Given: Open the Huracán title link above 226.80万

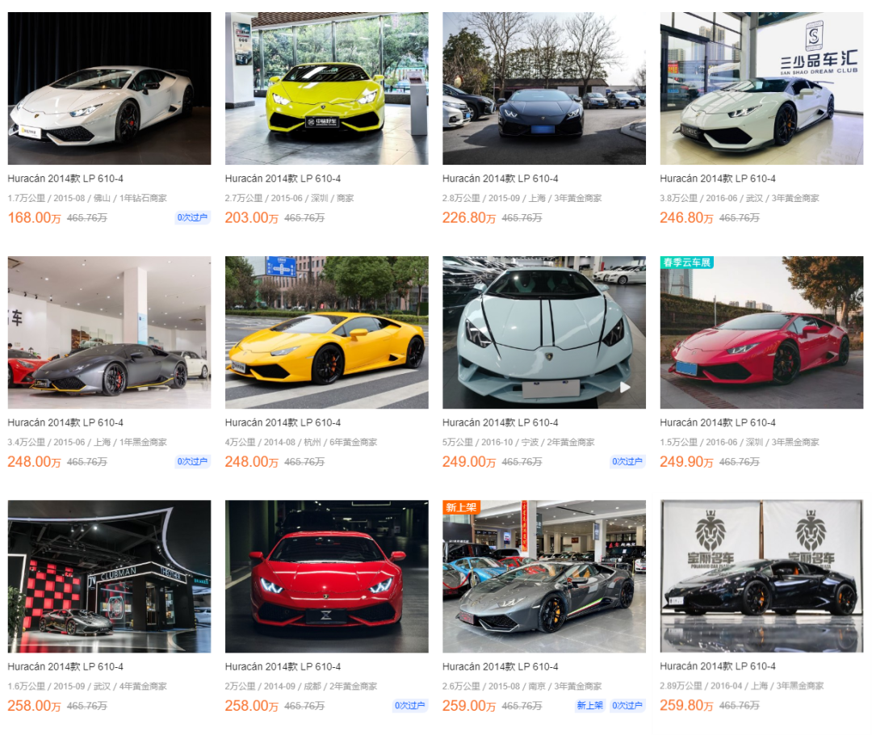Looking at the screenshot, I should (x=500, y=178).
